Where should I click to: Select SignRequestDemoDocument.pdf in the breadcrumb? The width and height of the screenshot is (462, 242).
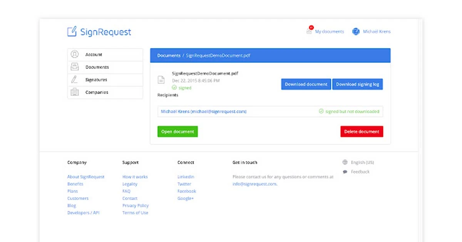click(x=218, y=55)
